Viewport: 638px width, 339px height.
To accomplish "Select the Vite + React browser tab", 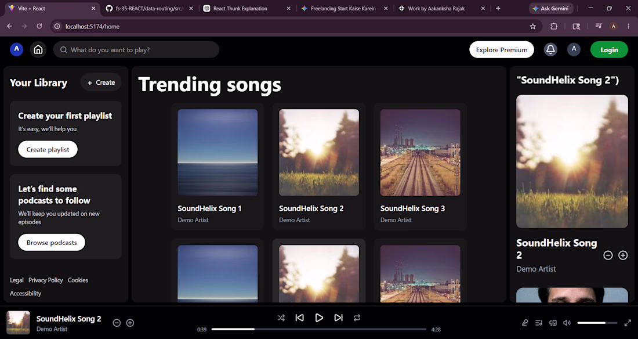I will (52, 8).
